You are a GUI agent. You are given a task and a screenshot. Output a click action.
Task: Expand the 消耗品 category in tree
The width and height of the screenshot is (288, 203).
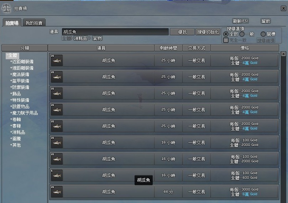tap(17, 132)
